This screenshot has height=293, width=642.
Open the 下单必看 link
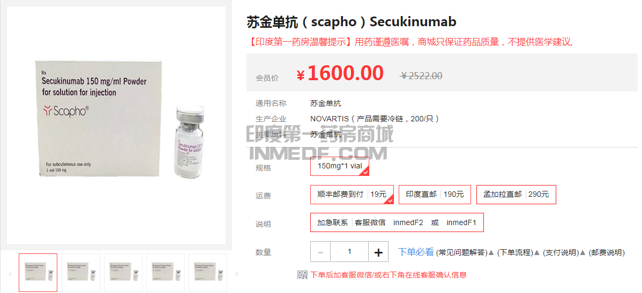(x=415, y=252)
